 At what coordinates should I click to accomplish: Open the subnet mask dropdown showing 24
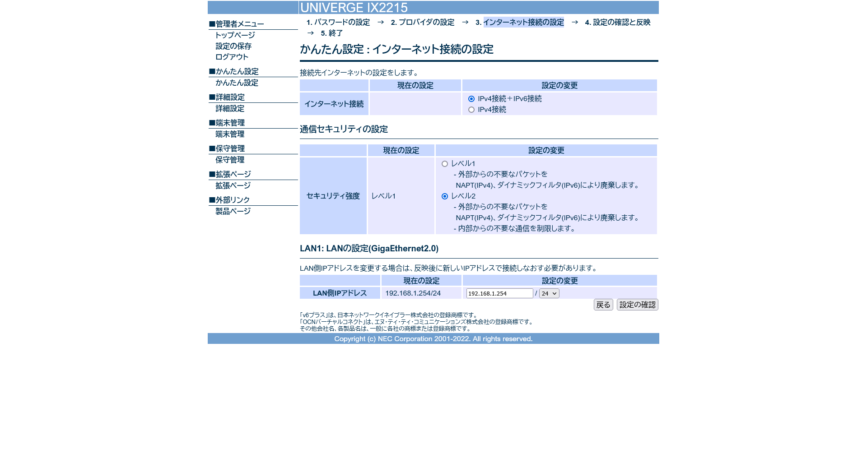(549, 293)
